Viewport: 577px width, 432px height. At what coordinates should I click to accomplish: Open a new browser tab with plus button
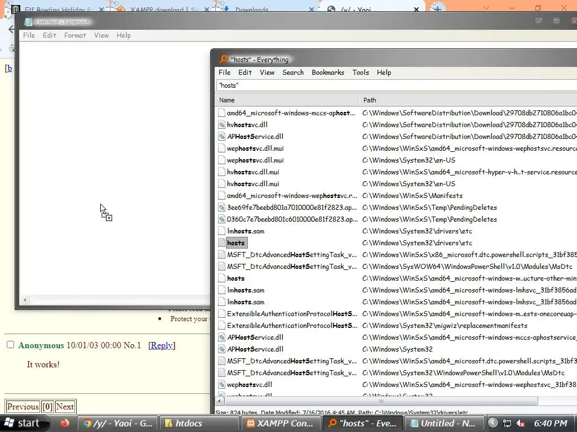point(437,9)
